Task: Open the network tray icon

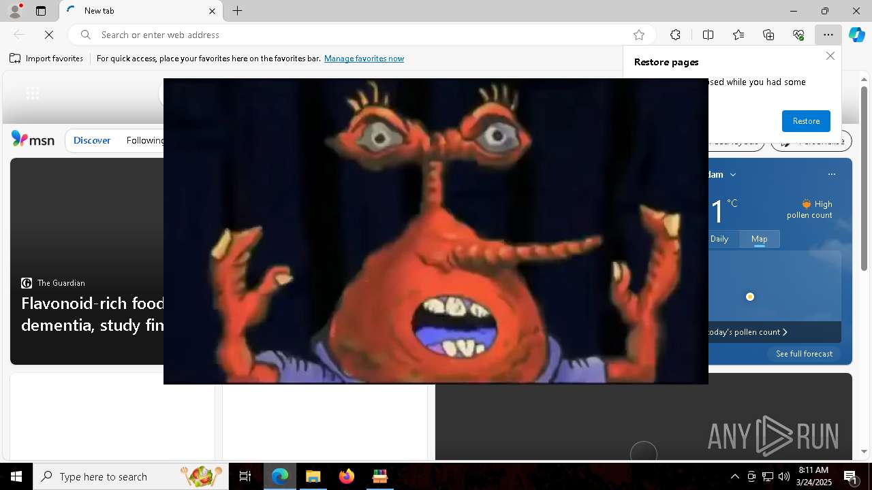Action: pyautogui.click(x=768, y=476)
